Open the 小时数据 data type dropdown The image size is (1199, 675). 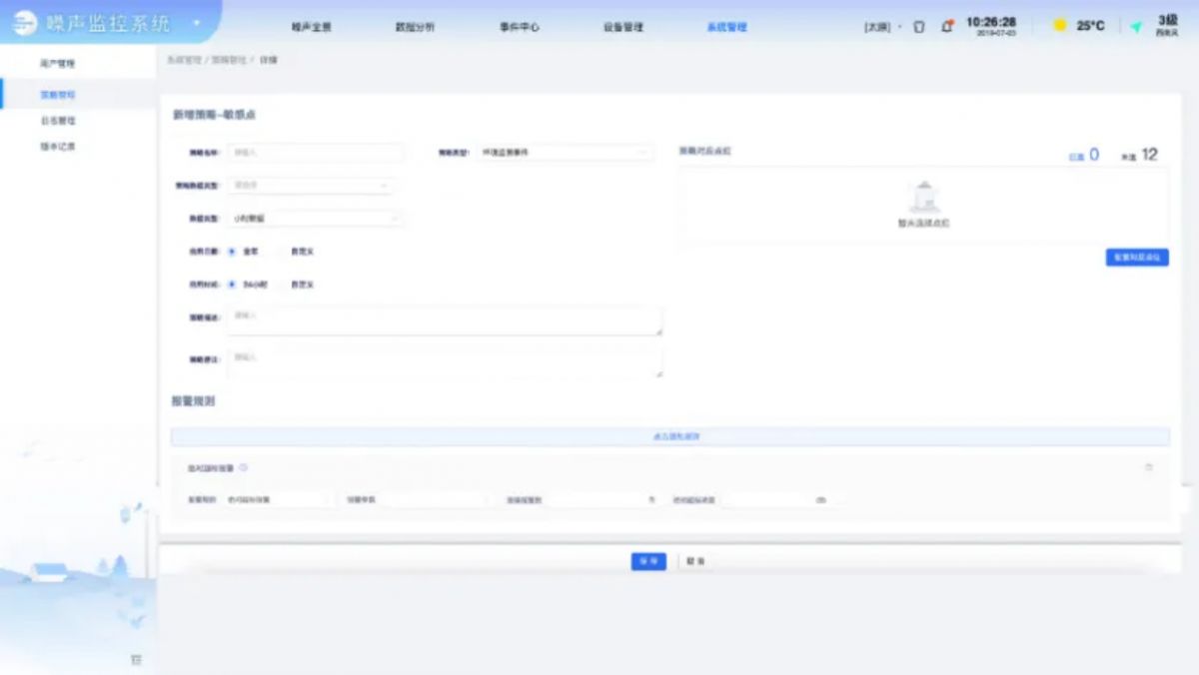315,218
